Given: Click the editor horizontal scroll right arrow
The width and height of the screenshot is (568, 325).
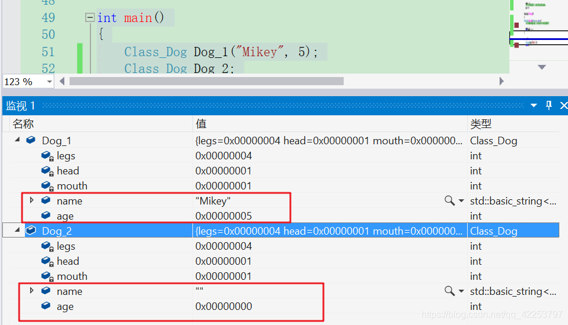Looking at the screenshot, I should 501,82.
